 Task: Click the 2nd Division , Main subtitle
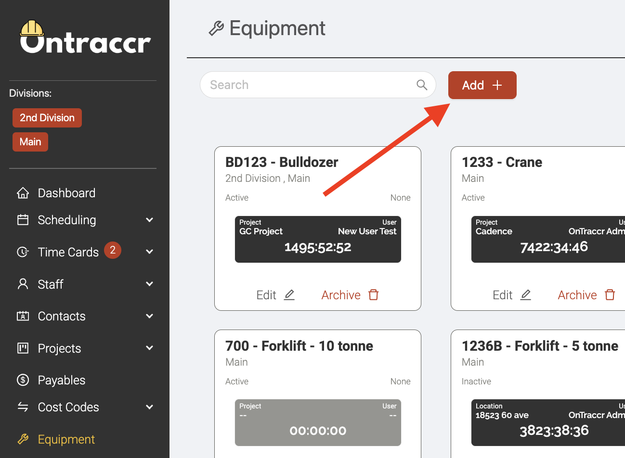268,178
